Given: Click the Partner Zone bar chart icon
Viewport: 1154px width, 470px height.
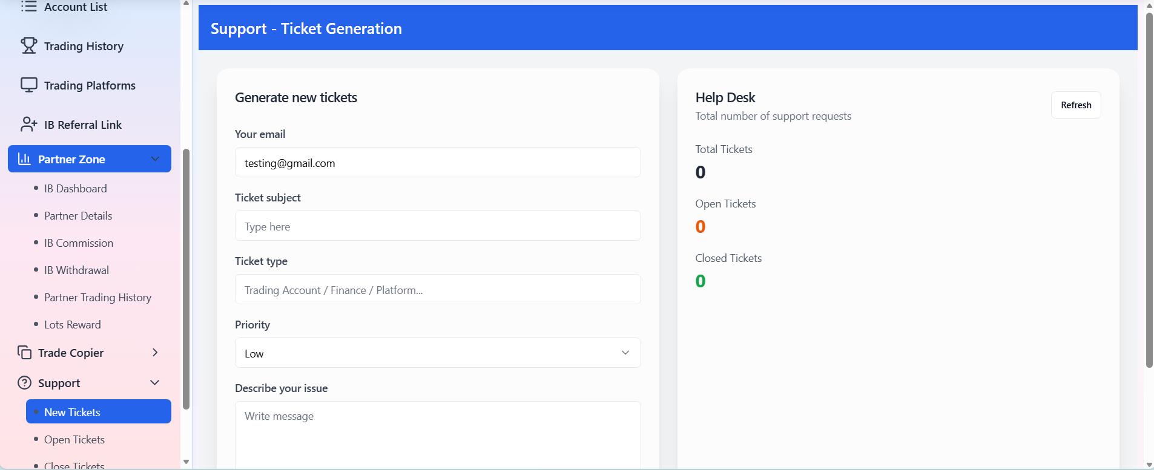Looking at the screenshot, I should (24, 159).
